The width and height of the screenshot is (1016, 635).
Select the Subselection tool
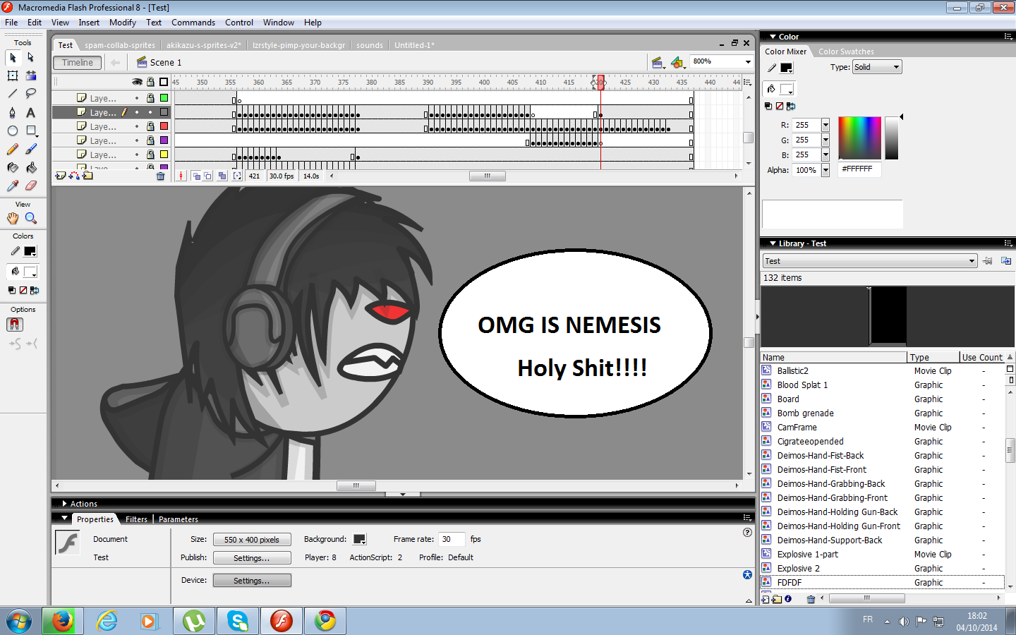pos(31,57)
